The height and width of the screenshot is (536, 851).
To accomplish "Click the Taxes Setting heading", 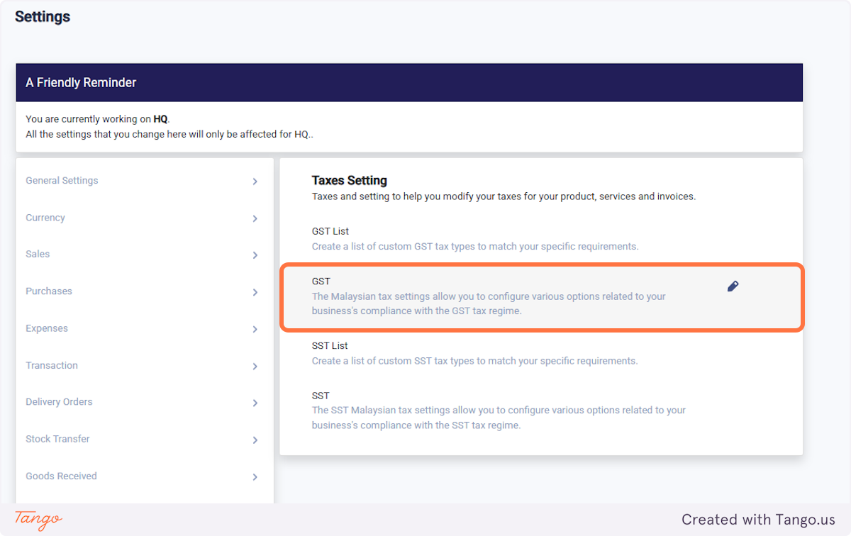I will pos(350,180).
